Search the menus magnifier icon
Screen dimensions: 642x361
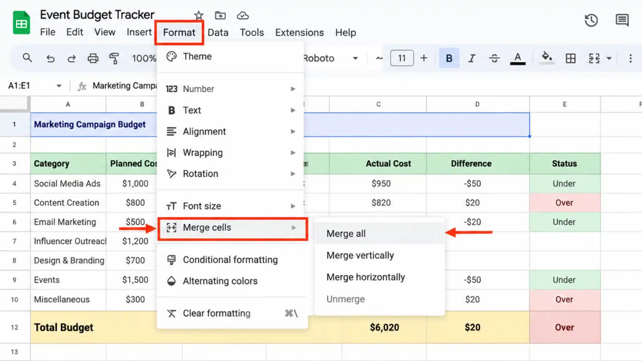coord(27,58)
